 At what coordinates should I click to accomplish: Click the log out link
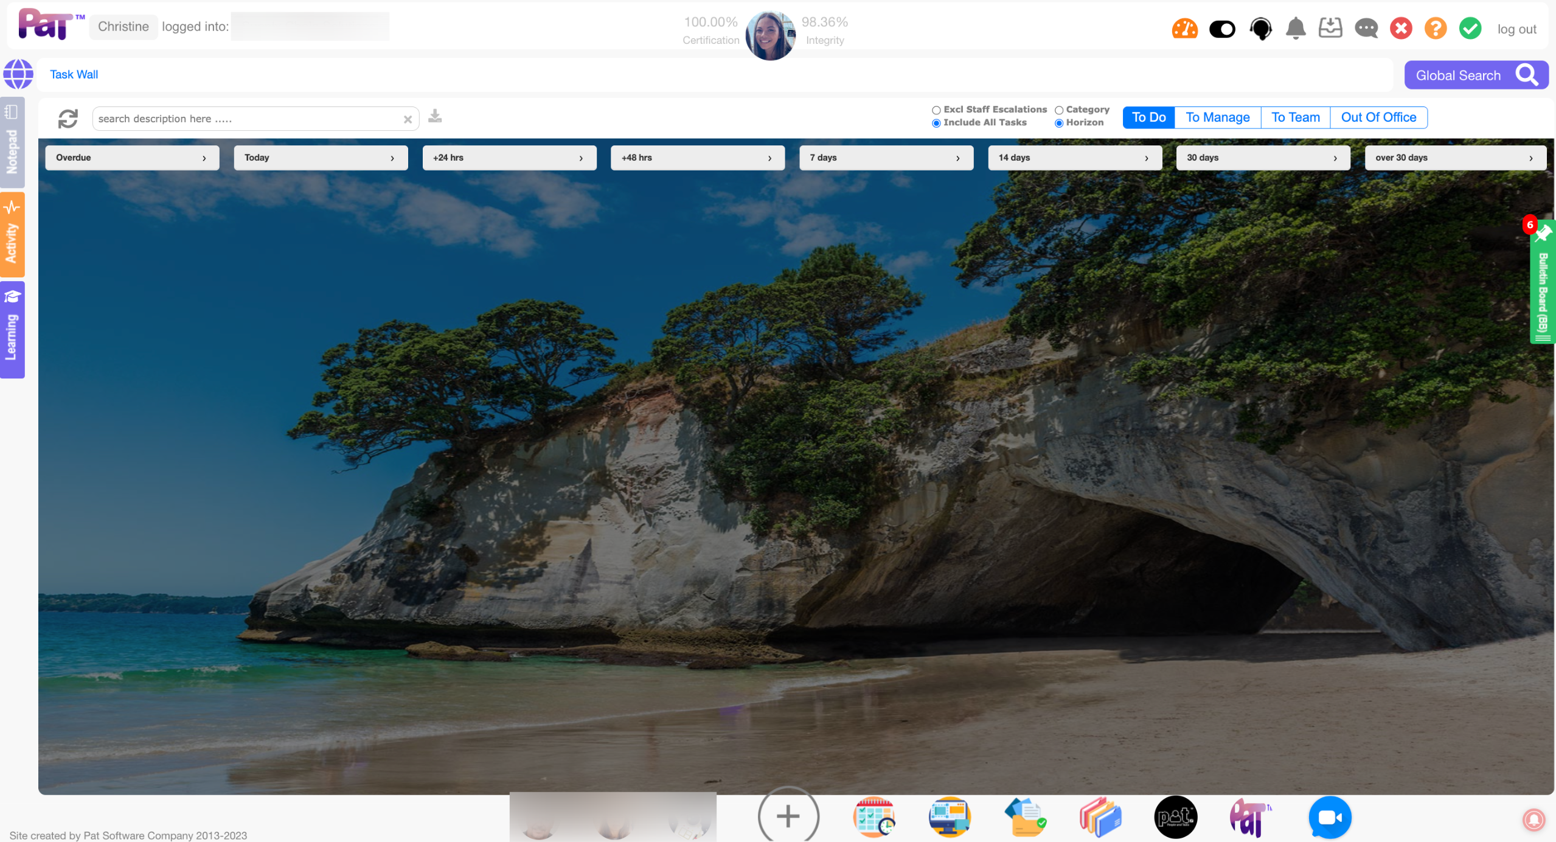pyautogui.click(x=1516, y=29)
